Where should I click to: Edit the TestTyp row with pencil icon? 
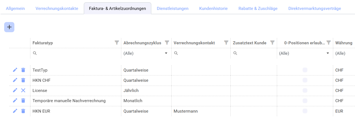(15, 70)
